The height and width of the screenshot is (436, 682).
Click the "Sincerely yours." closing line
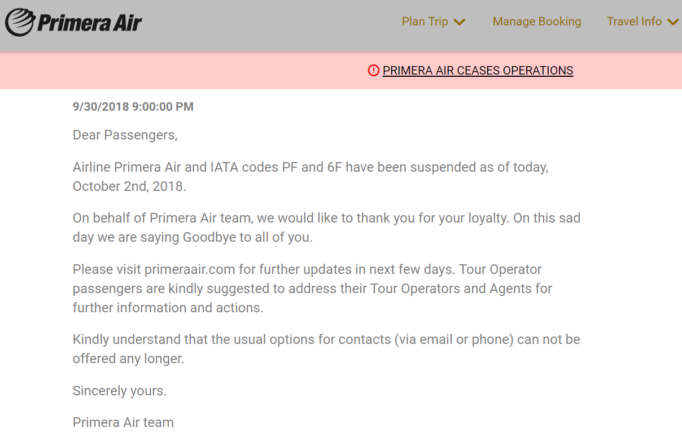(120, 391)
